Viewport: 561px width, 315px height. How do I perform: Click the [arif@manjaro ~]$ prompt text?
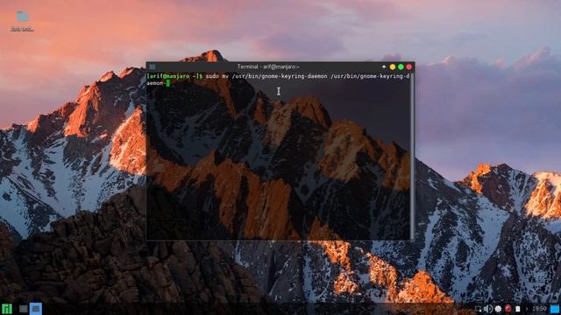coord(174,76)
